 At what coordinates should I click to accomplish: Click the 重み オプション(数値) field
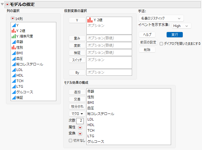(109, 38)
